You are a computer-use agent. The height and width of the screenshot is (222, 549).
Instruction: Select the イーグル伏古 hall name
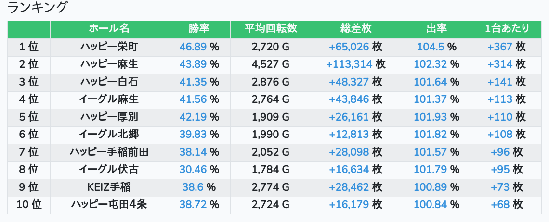109,170
